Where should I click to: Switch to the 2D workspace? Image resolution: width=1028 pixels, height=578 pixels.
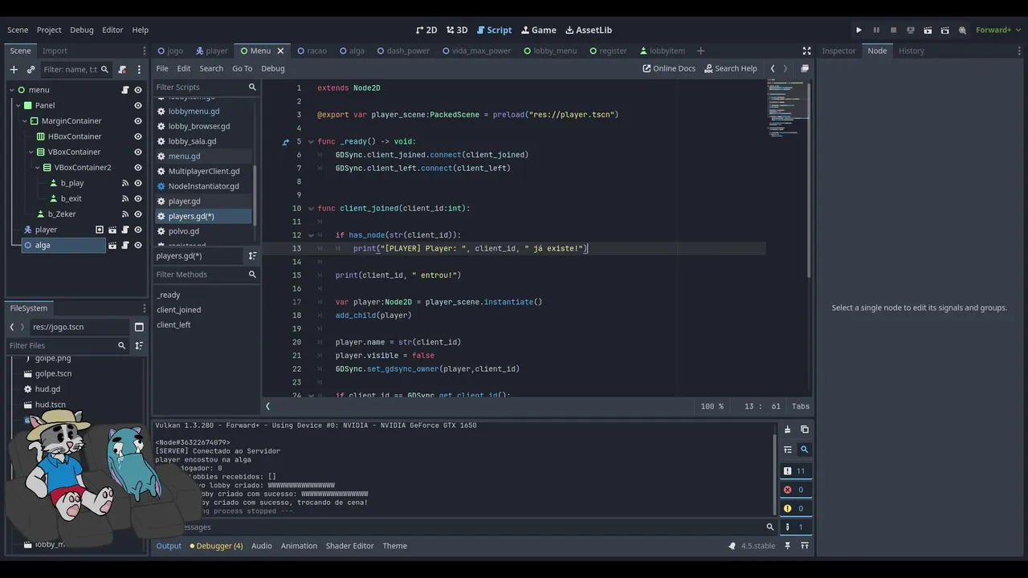426,30
